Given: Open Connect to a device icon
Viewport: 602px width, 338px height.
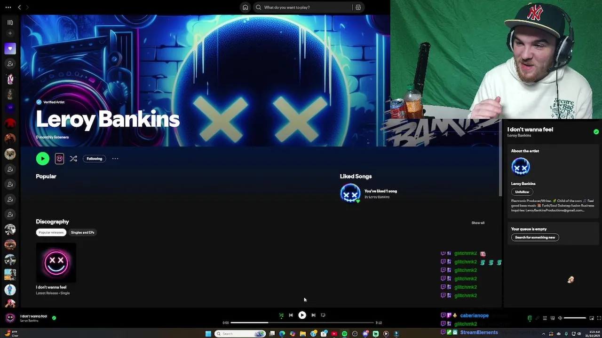Looking at the screenshot, I should tap(553, 318).
